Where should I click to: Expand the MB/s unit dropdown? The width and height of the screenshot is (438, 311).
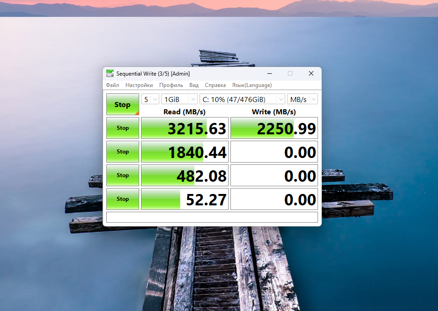tap(302, 99)
